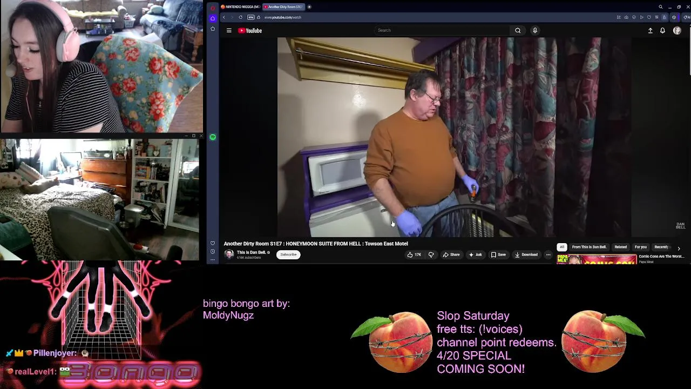Click the This Is Dan Bell channel avatar
This screenshot has height=389, width=691.
point(229,254)
